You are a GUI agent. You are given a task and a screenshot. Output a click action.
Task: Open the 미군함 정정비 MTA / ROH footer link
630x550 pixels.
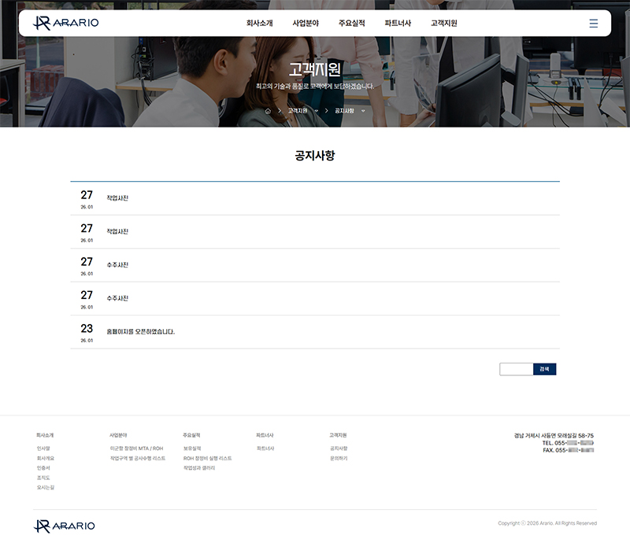coord(136,448)
